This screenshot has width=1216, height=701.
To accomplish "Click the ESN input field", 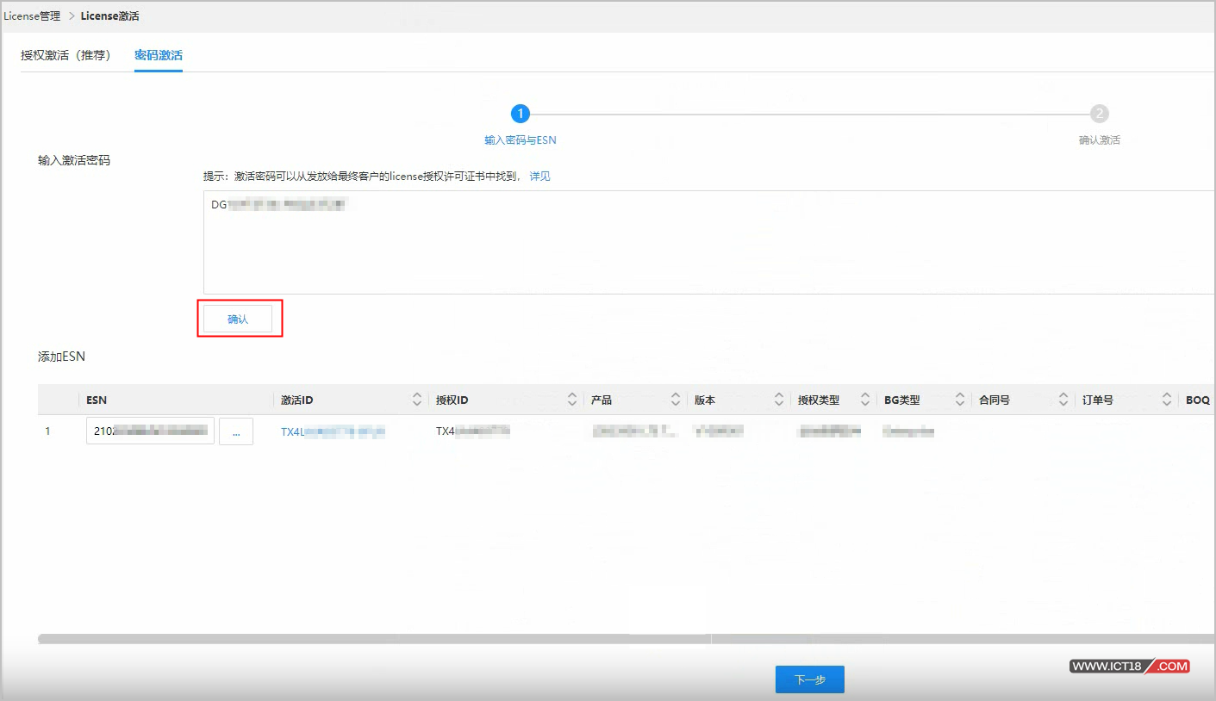I will (150, 431).
